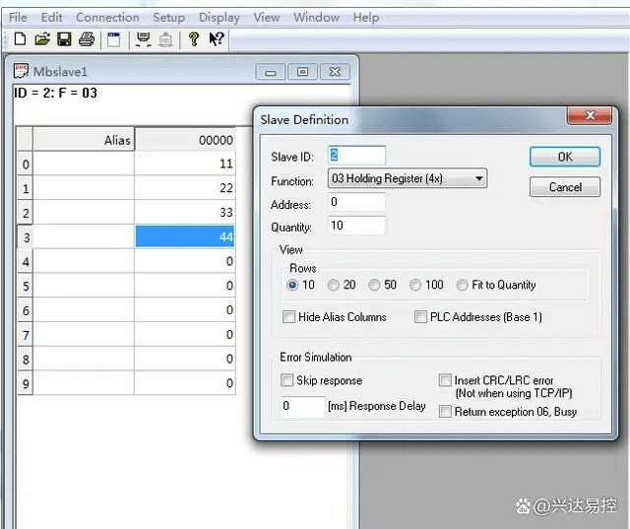Screen dimensions: 630x529
Task: Open the View menu
Action: (x=267, y=18)
